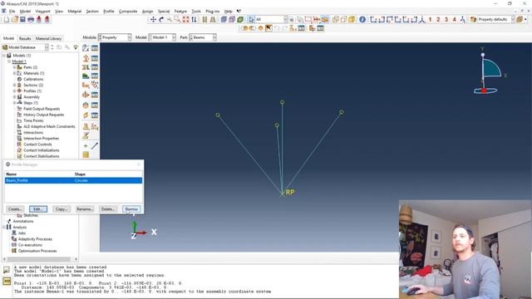Click Copy in Profile Manager

tap(62, 209)
